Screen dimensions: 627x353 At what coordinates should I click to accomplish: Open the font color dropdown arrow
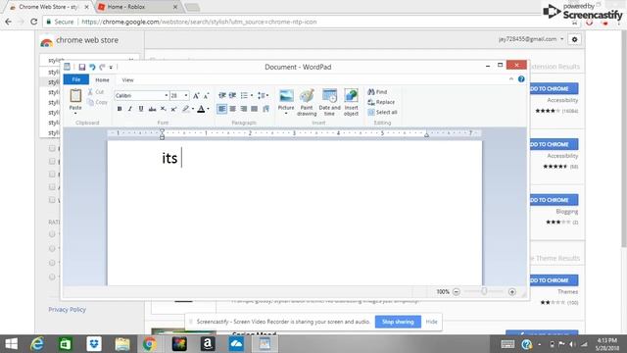pyautogui.click(x=209, y=109)
